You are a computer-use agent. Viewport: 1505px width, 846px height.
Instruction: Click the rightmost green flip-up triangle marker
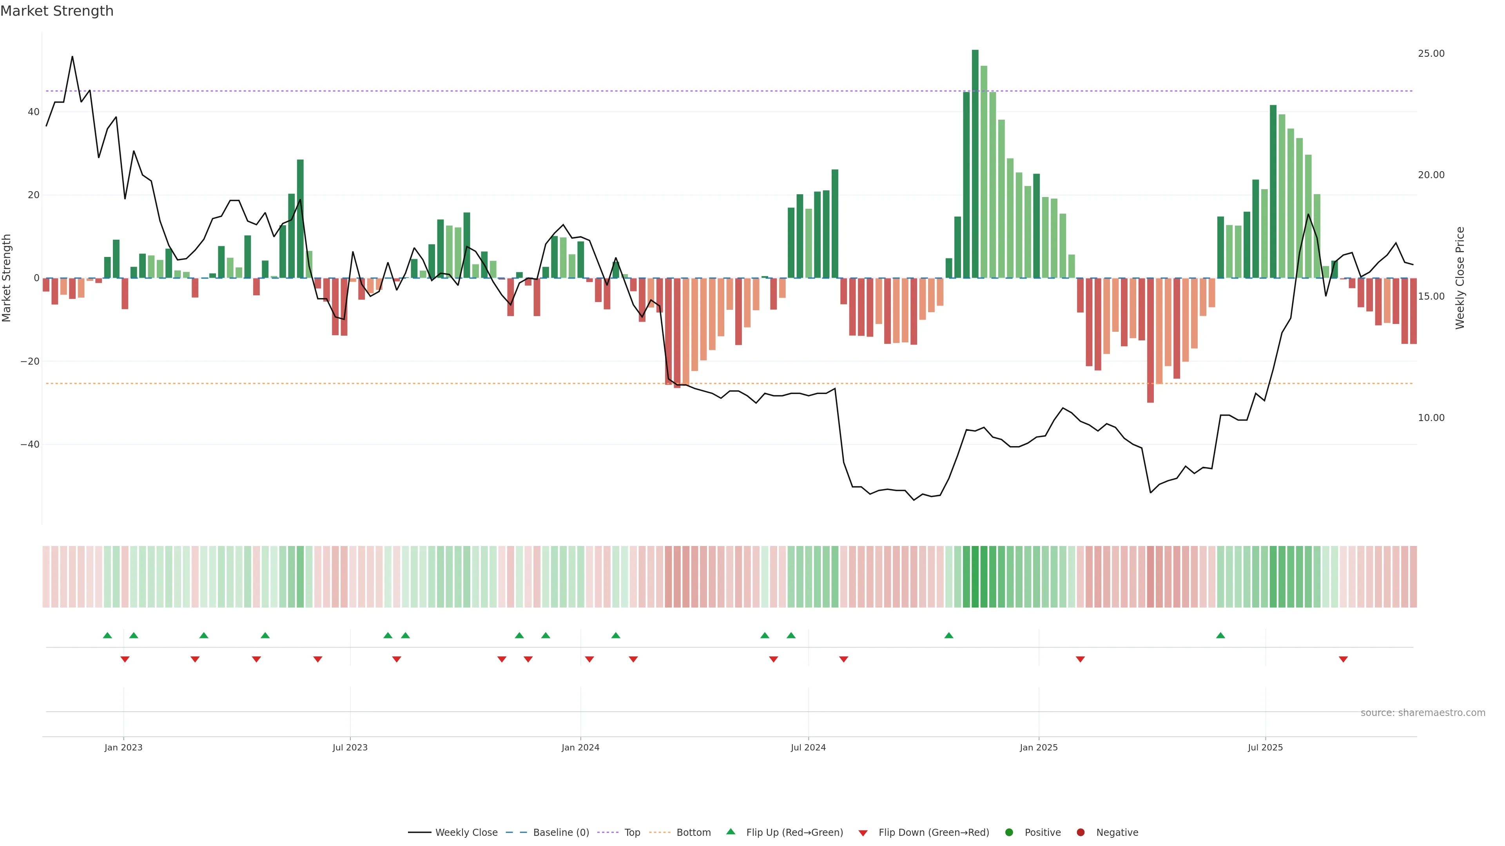[x=1220, y=635]
